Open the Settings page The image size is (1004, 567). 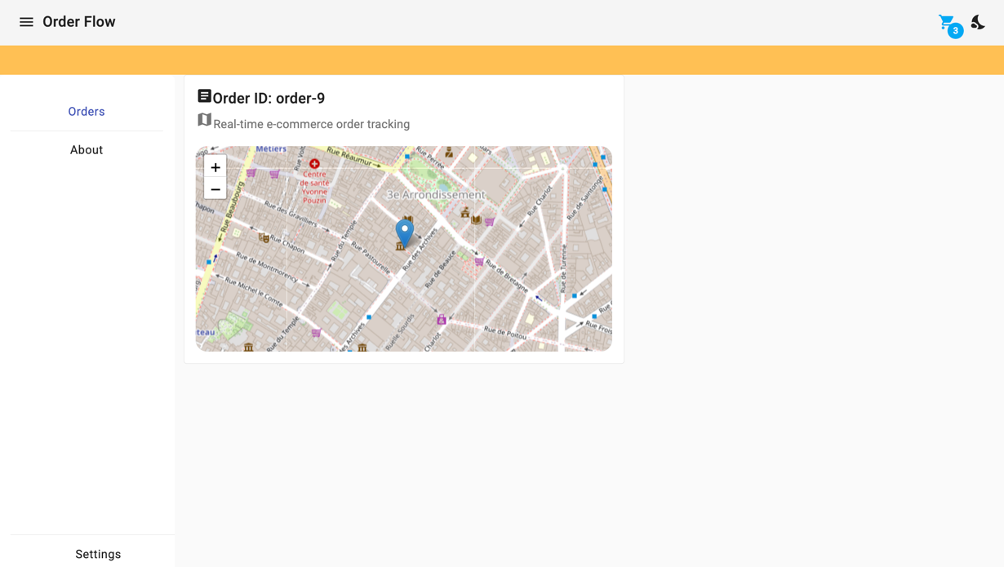(x=97, y=554)
